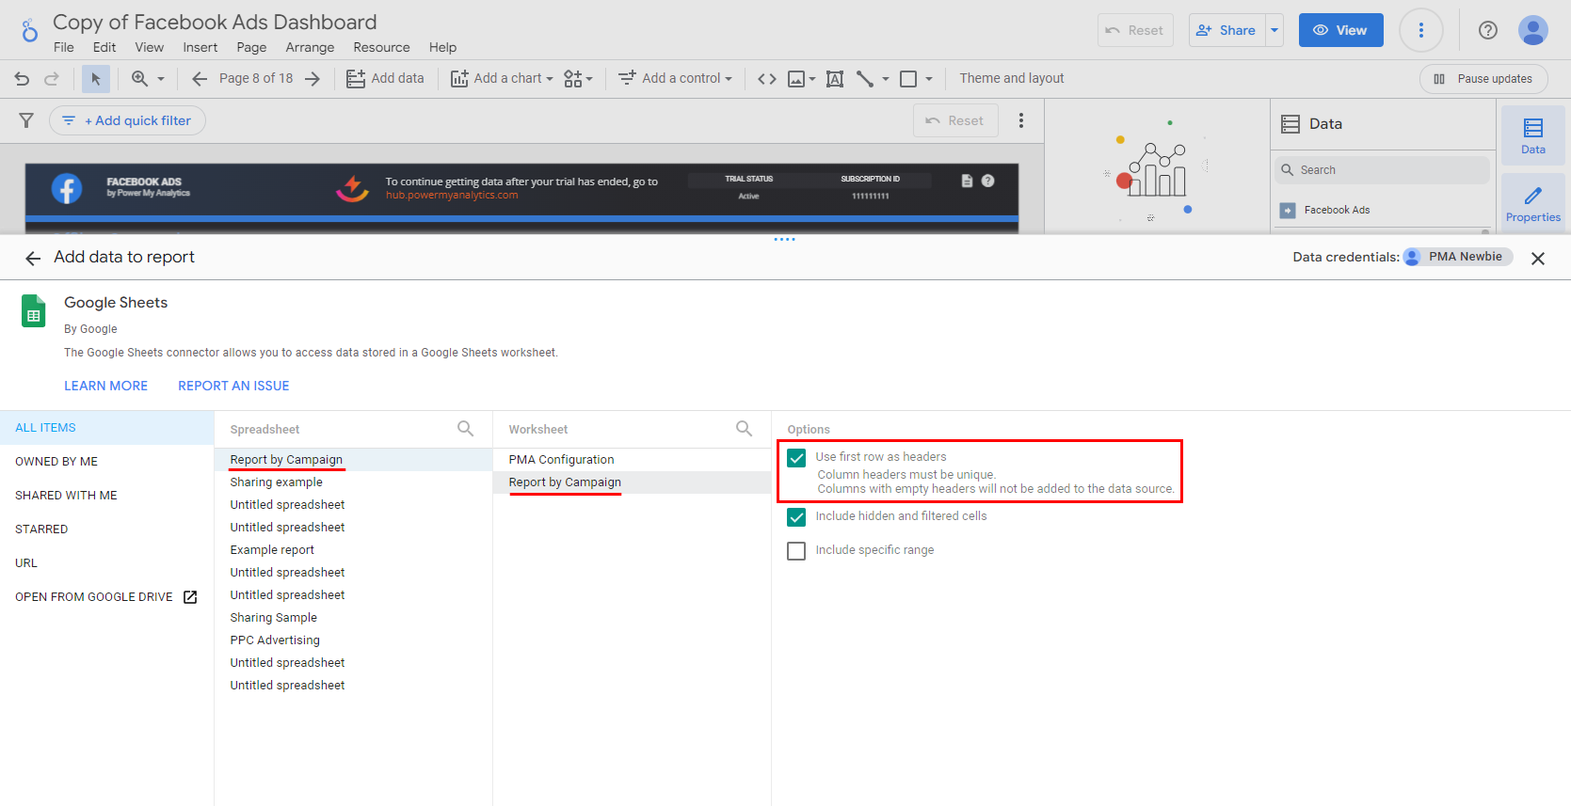Uncheck Use first row as headers
Viewport: 1571px width, 806px height.
point(796,458)
